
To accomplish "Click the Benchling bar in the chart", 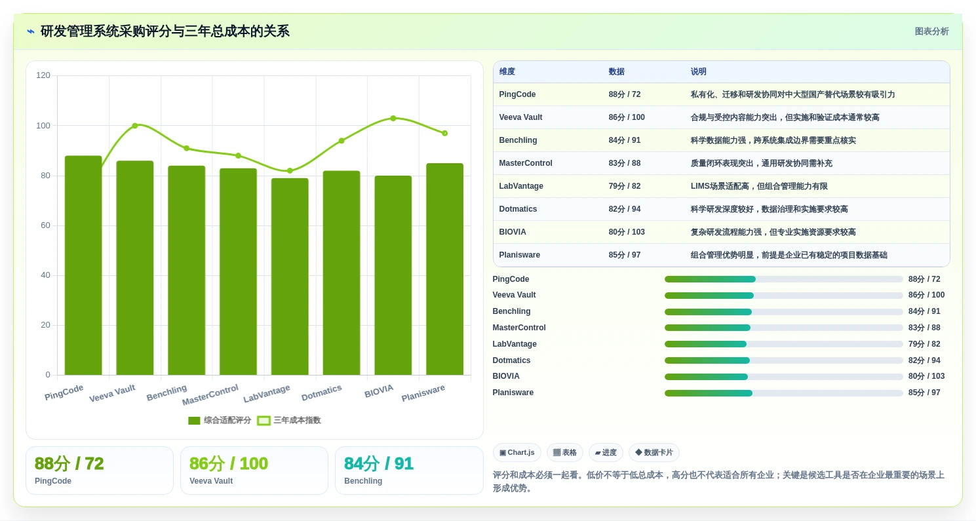I will pos(187,271).
